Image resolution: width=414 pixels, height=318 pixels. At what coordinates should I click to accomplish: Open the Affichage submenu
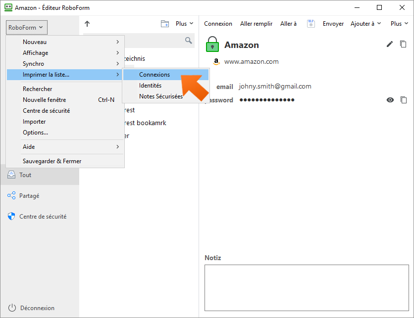[65, 53]
